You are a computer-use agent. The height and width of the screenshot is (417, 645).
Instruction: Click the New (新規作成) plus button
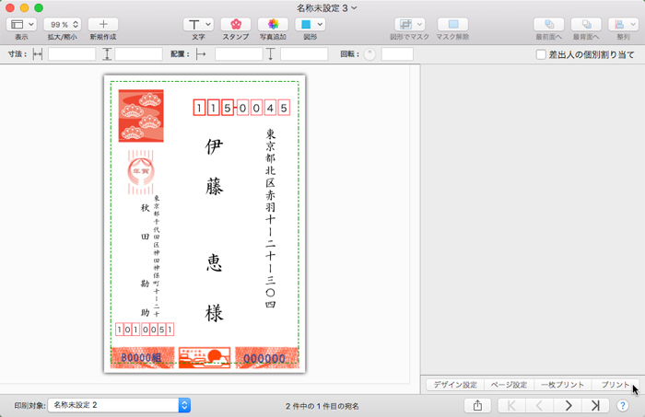click(102, 24)
